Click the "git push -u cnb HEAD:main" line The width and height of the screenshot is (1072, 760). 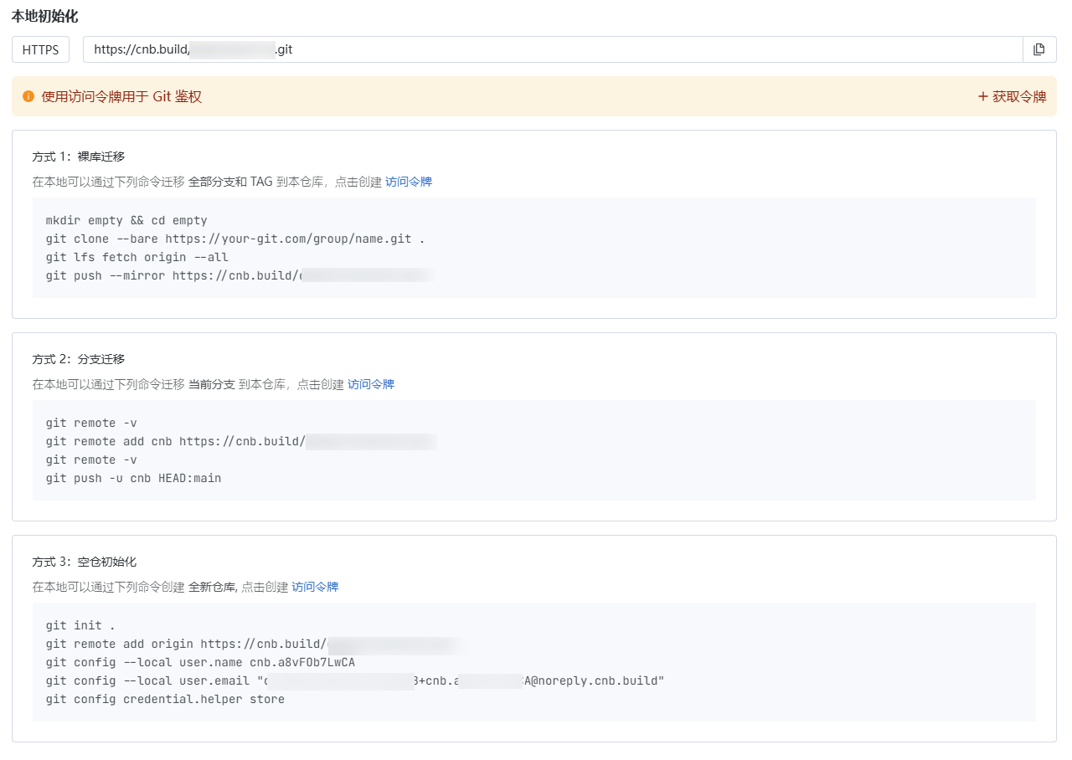[x=134, y=478]
